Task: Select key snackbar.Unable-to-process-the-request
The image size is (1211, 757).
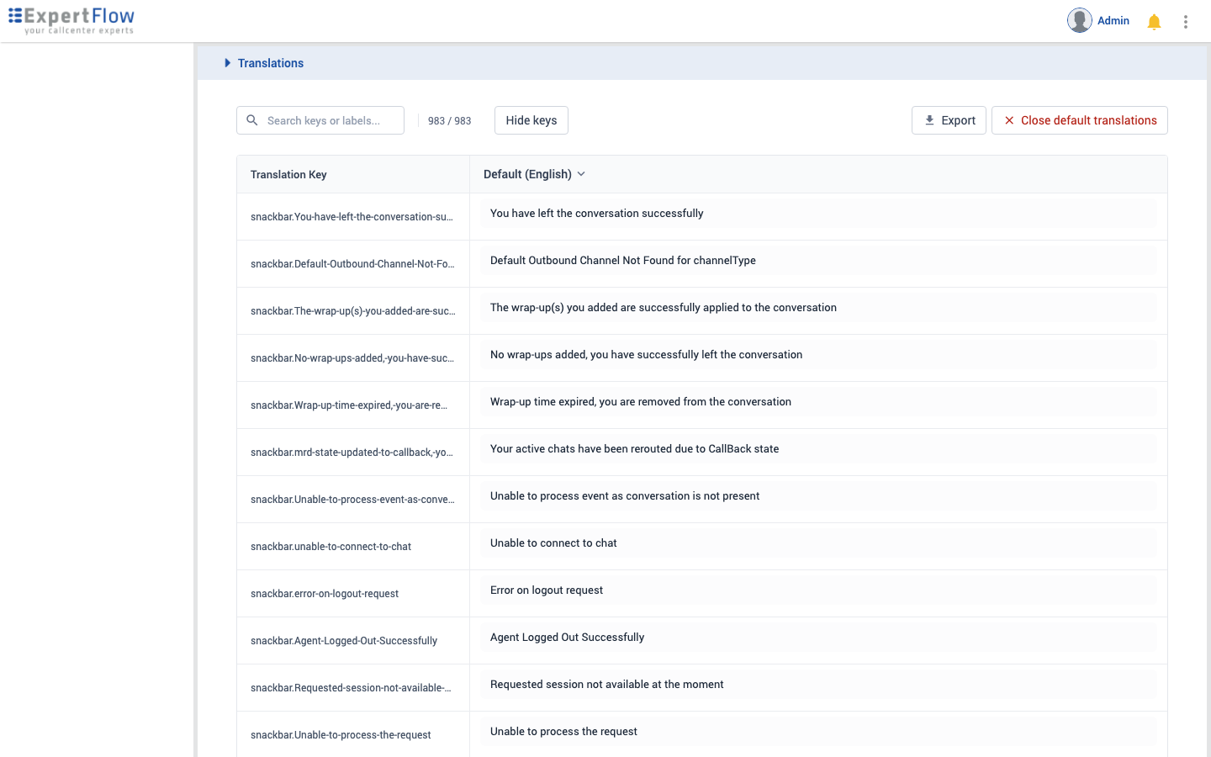Action: click(x=341, y=735)
